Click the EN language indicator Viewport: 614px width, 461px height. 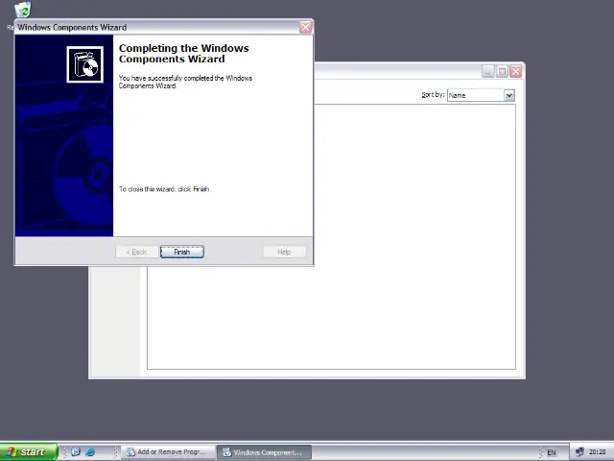point(552,452)
